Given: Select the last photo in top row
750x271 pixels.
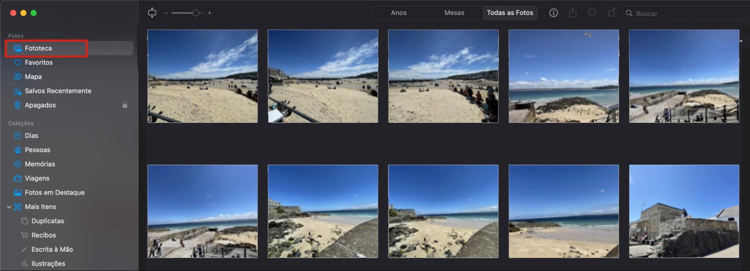Looking at the screenshot, I should coord(684,76).
